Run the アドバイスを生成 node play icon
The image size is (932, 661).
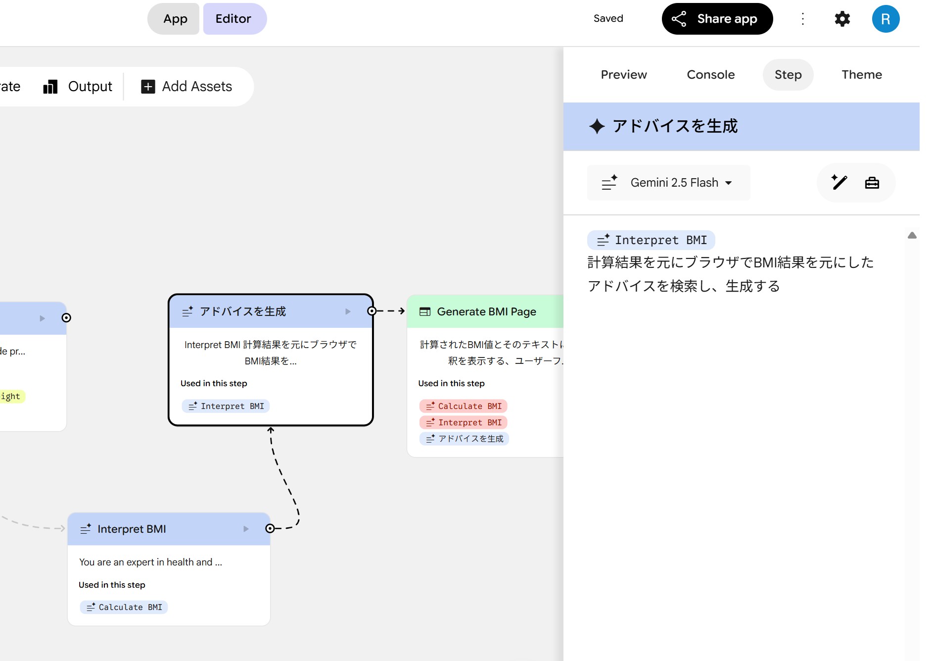click(348, 311)
